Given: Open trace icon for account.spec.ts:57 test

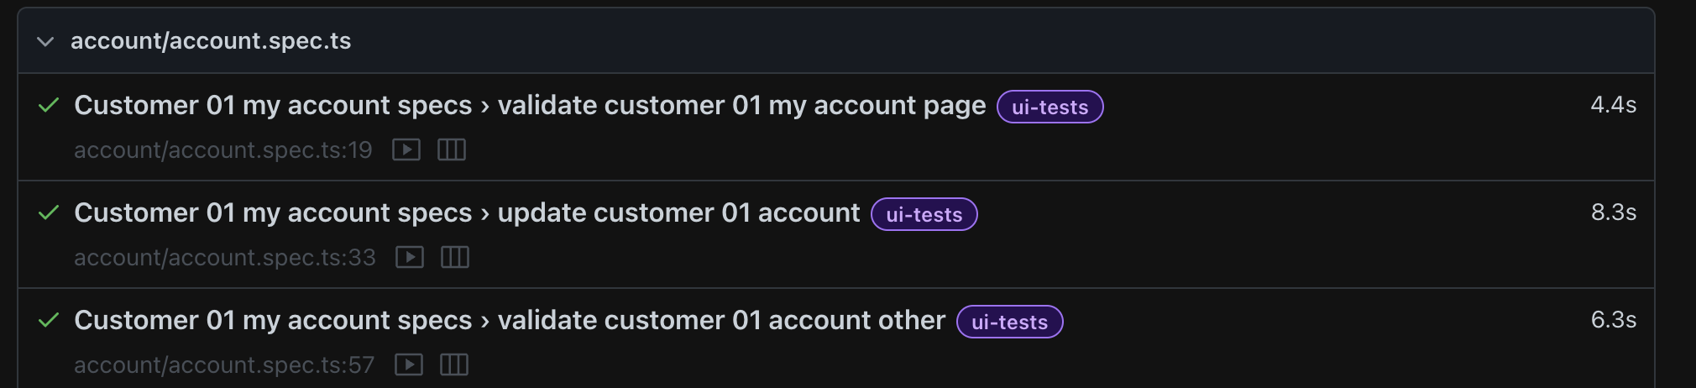Looking at the screenshot, I should pos(454,365).
